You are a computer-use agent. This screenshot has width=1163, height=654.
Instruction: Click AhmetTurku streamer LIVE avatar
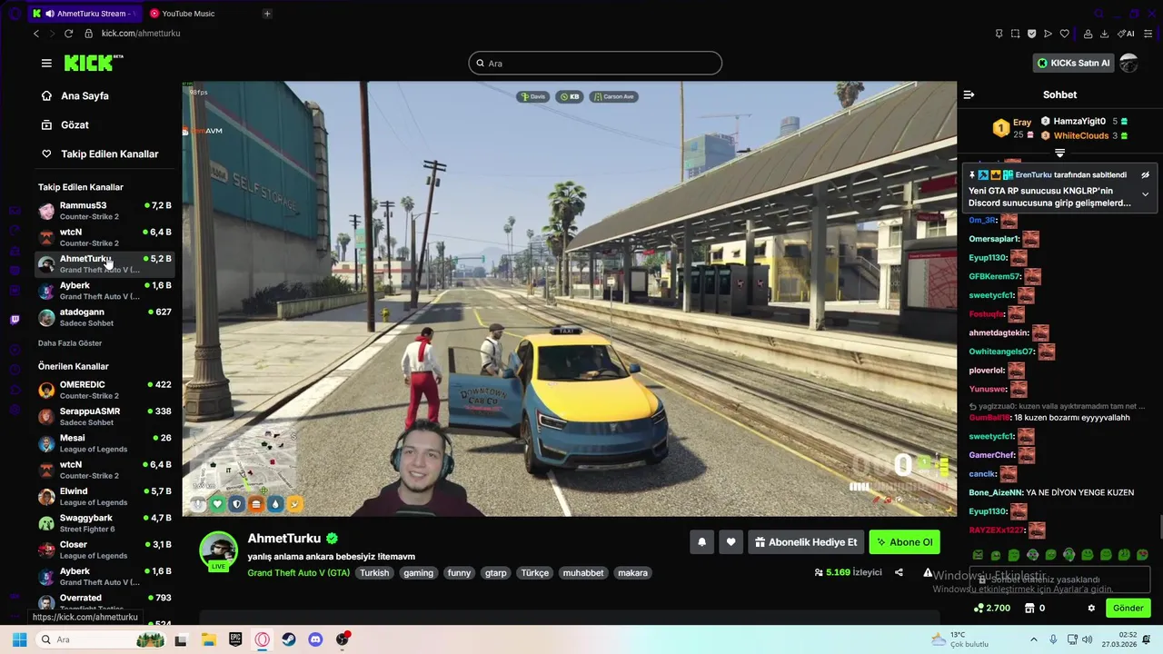(218, 551)
